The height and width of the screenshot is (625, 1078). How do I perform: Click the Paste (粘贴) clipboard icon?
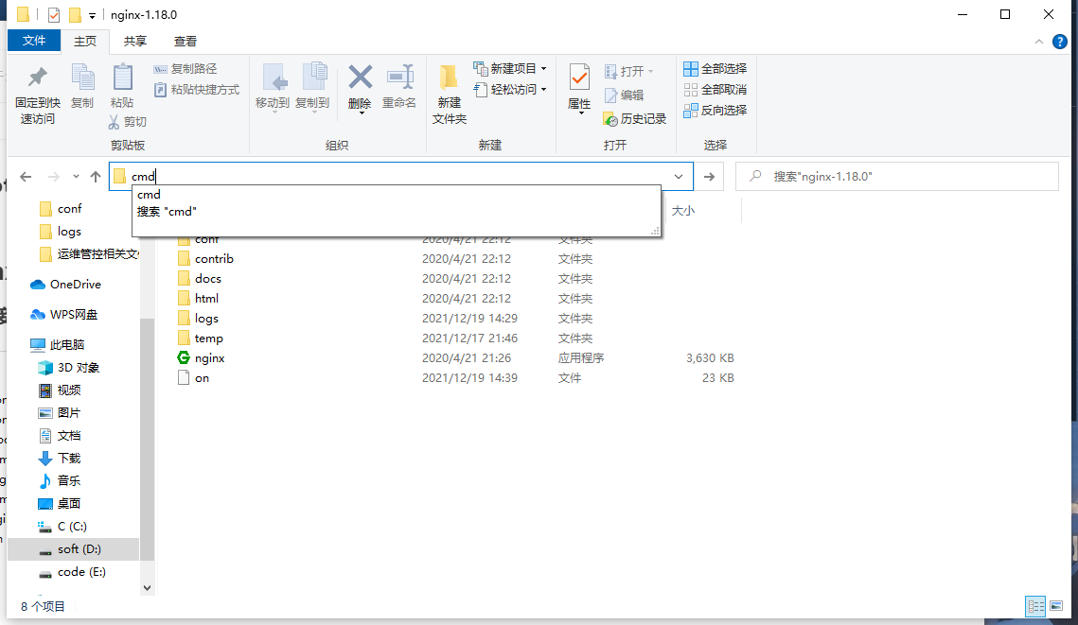[x=122, y=78]
